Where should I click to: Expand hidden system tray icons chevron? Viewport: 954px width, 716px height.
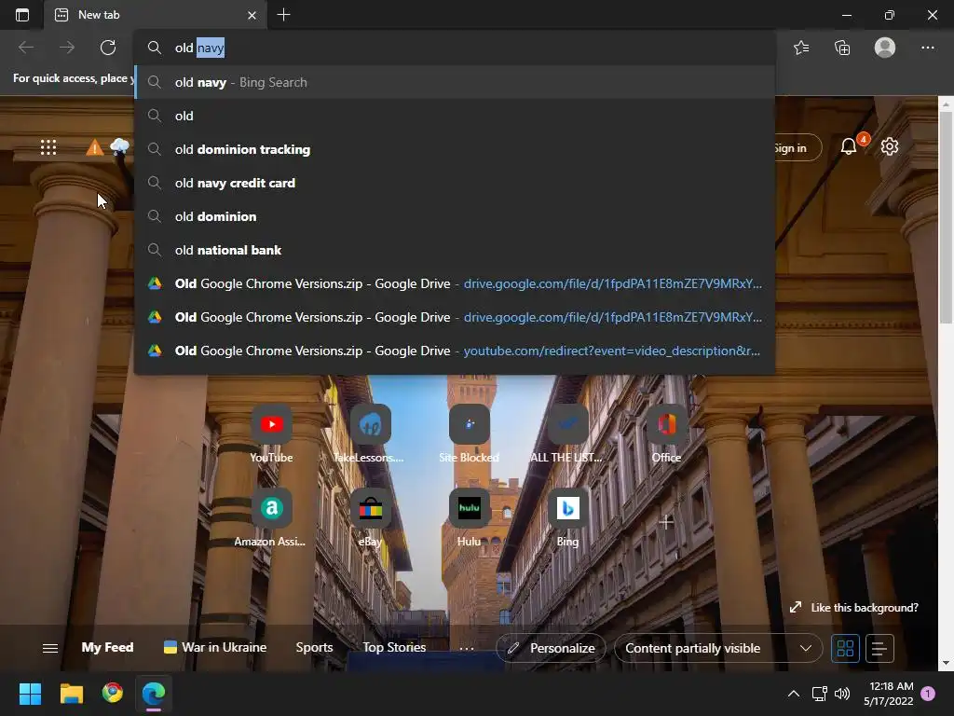[x=794, y=694]
